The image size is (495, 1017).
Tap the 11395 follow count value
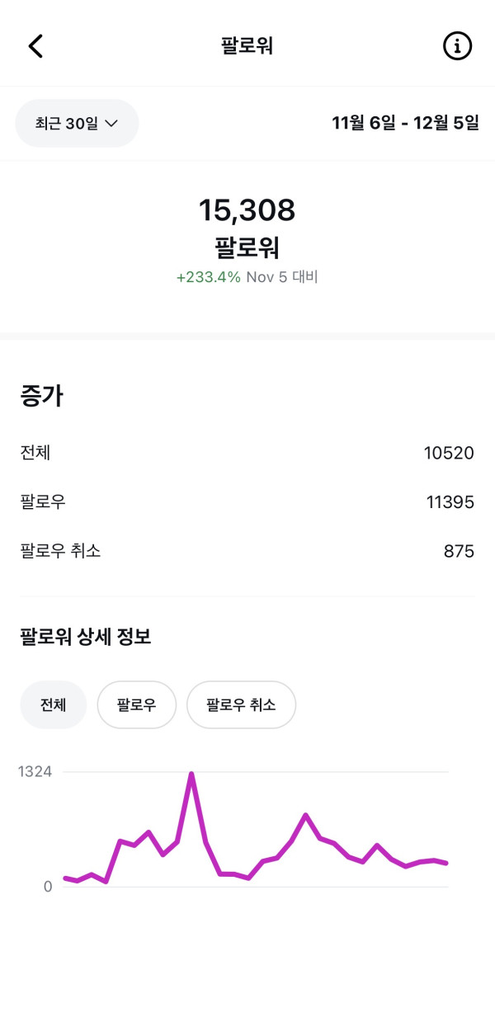point(449,501)
